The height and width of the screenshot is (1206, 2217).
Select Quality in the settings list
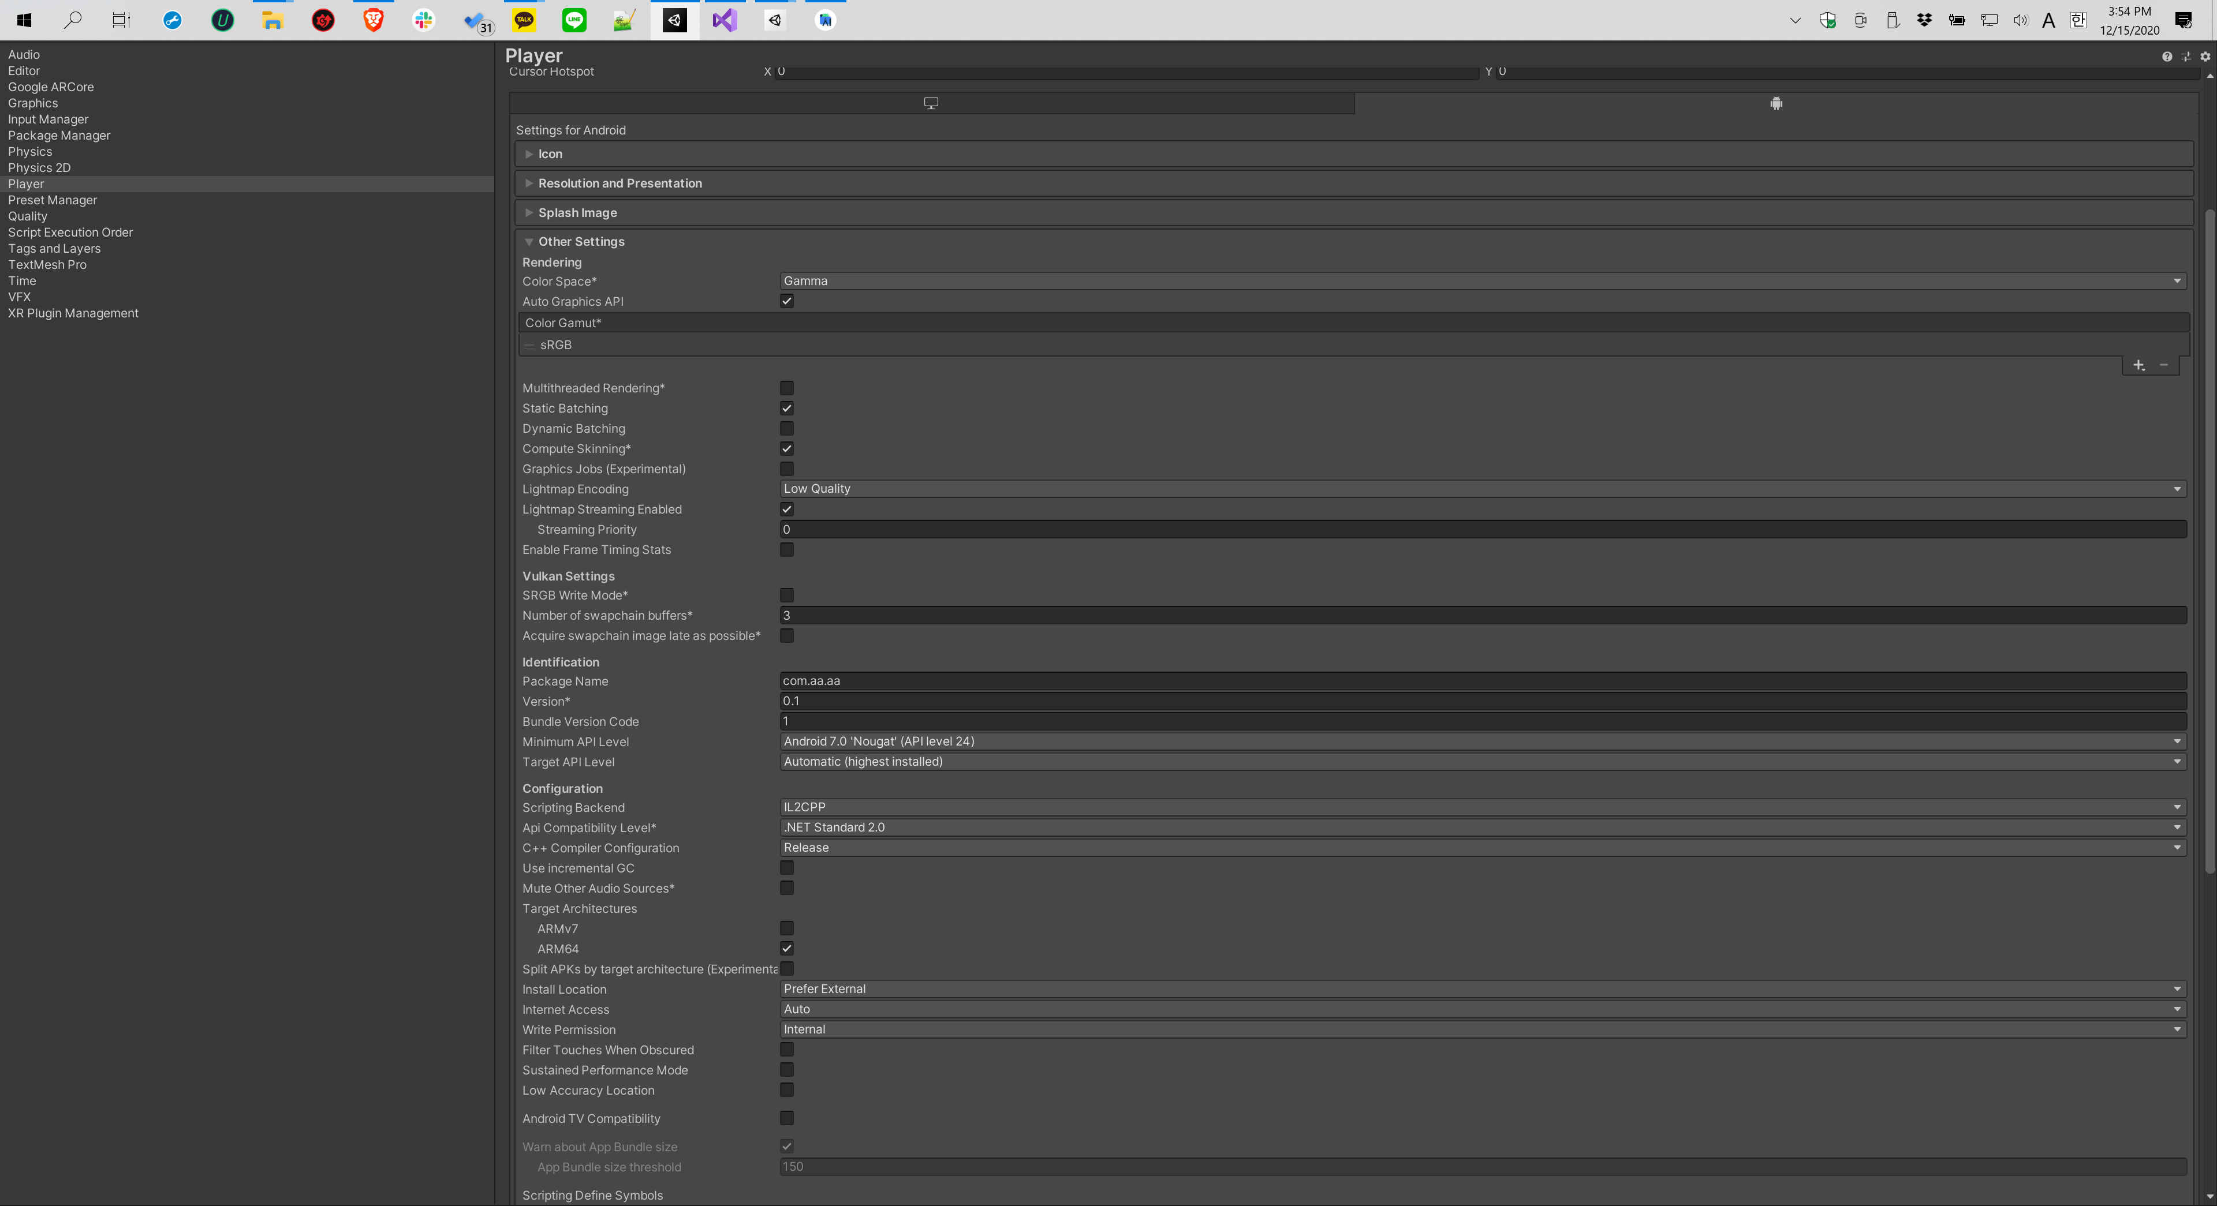coord(28,216)
